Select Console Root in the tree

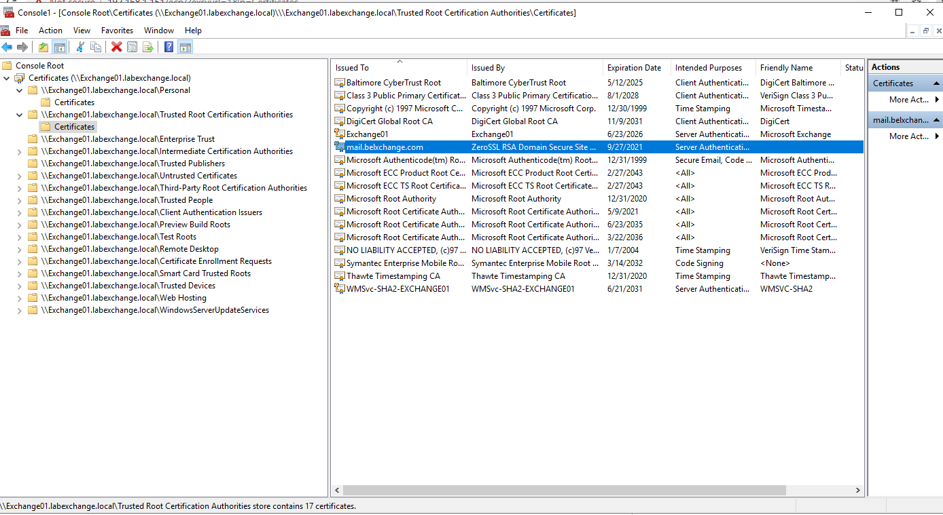click(x=39, y=66)
